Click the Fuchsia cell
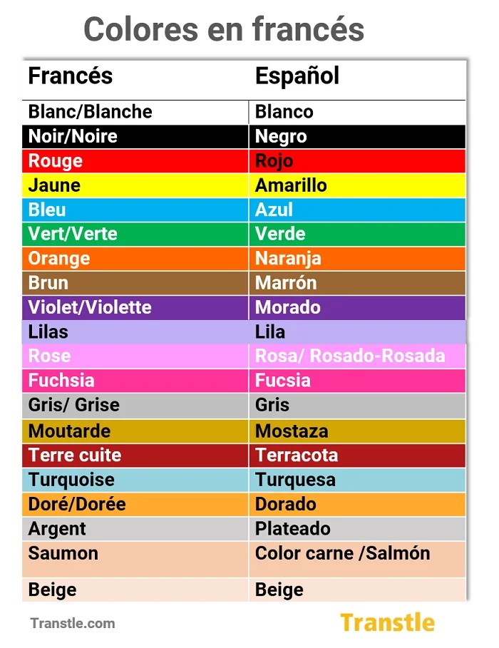499x648 pixels. 135,381
